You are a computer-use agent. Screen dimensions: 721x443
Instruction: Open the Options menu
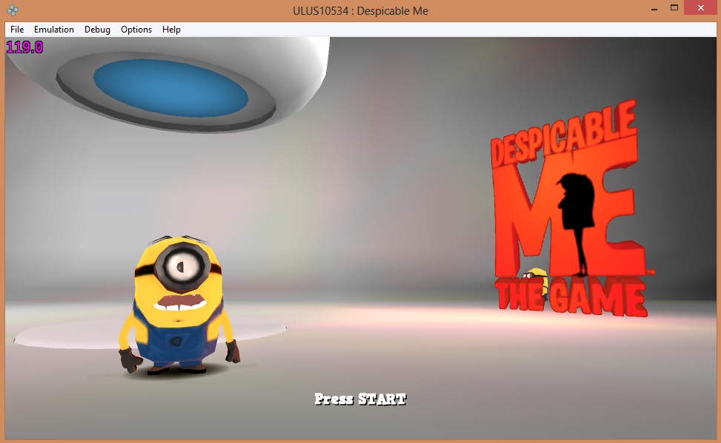(136, 30)
